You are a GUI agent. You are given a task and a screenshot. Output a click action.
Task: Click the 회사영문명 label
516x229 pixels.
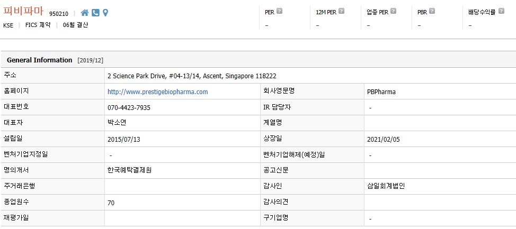point(279,91)
